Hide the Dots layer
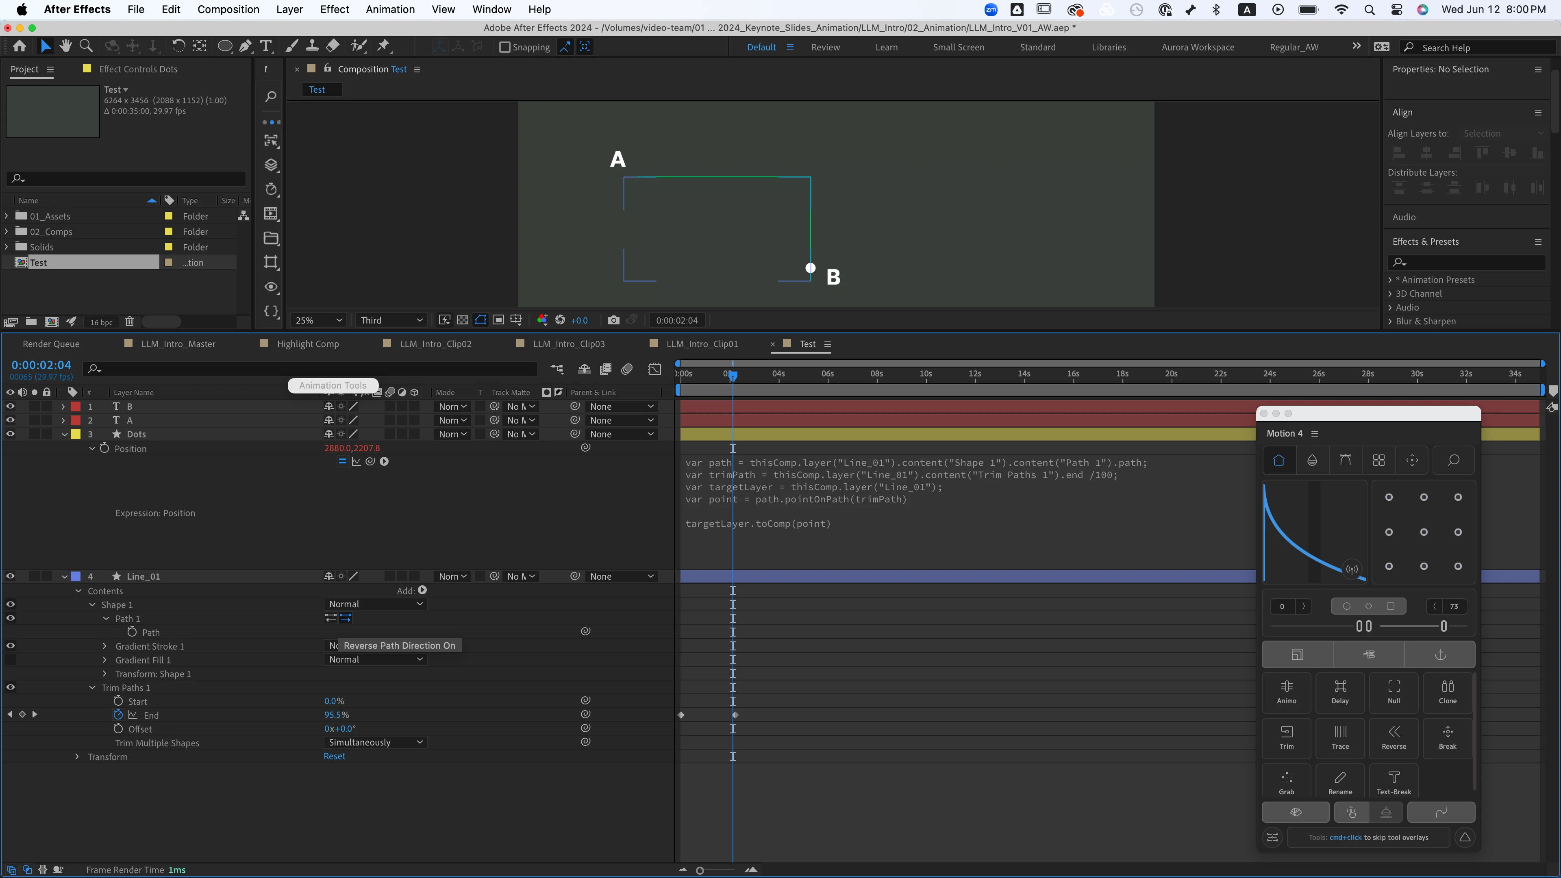This screenshot has height=878, width=1561. [x=10, y=434]
